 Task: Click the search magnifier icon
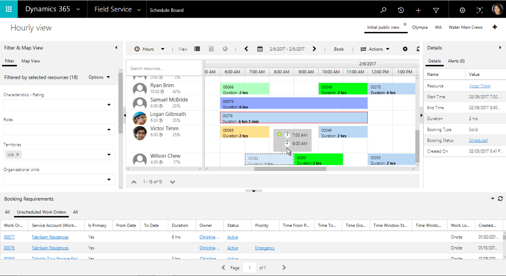pos(383,10)
